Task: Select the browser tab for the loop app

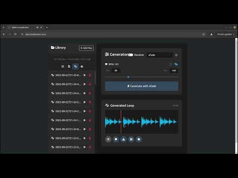Action: pyautogui.click(x=25, y=27)
